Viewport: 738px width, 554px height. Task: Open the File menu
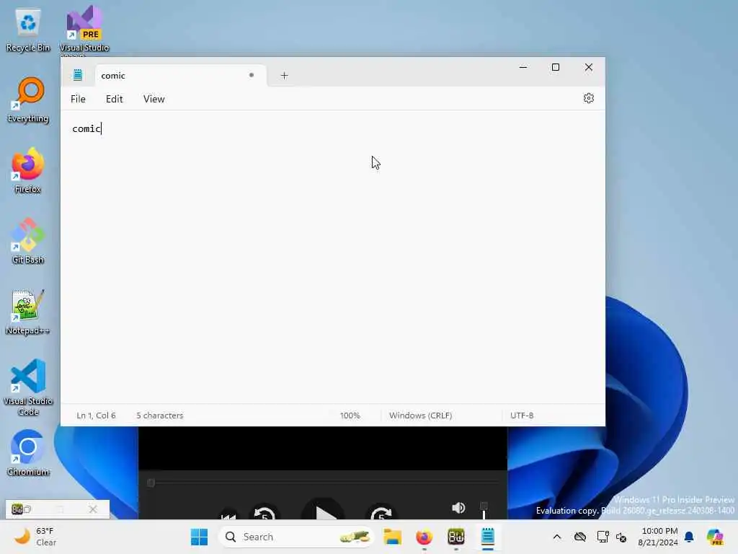coord(78,99)
